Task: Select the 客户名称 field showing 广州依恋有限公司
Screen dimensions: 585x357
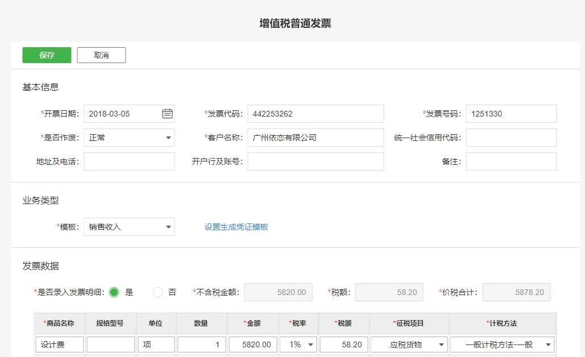Action: point(316,137)
